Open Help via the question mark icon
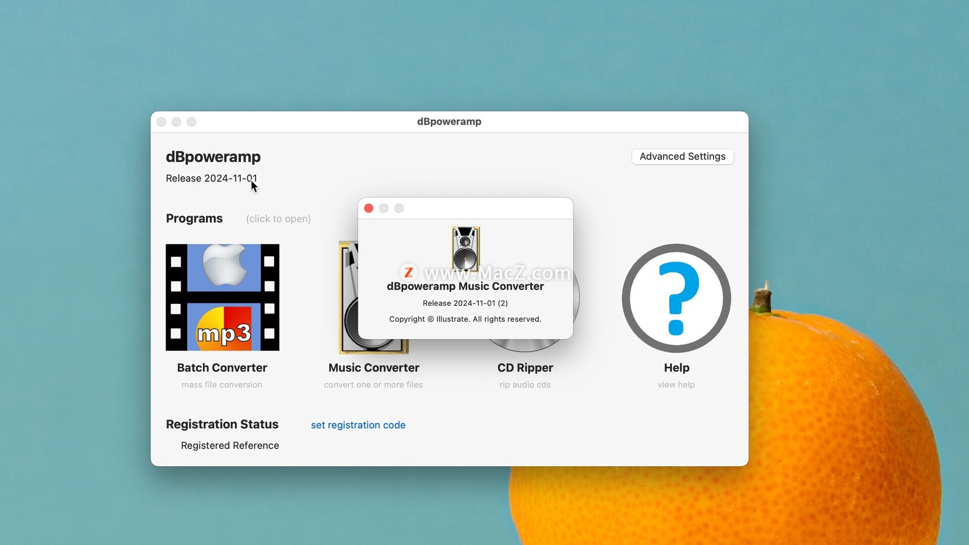Screen dimensions: 969x545 (676, 298)
